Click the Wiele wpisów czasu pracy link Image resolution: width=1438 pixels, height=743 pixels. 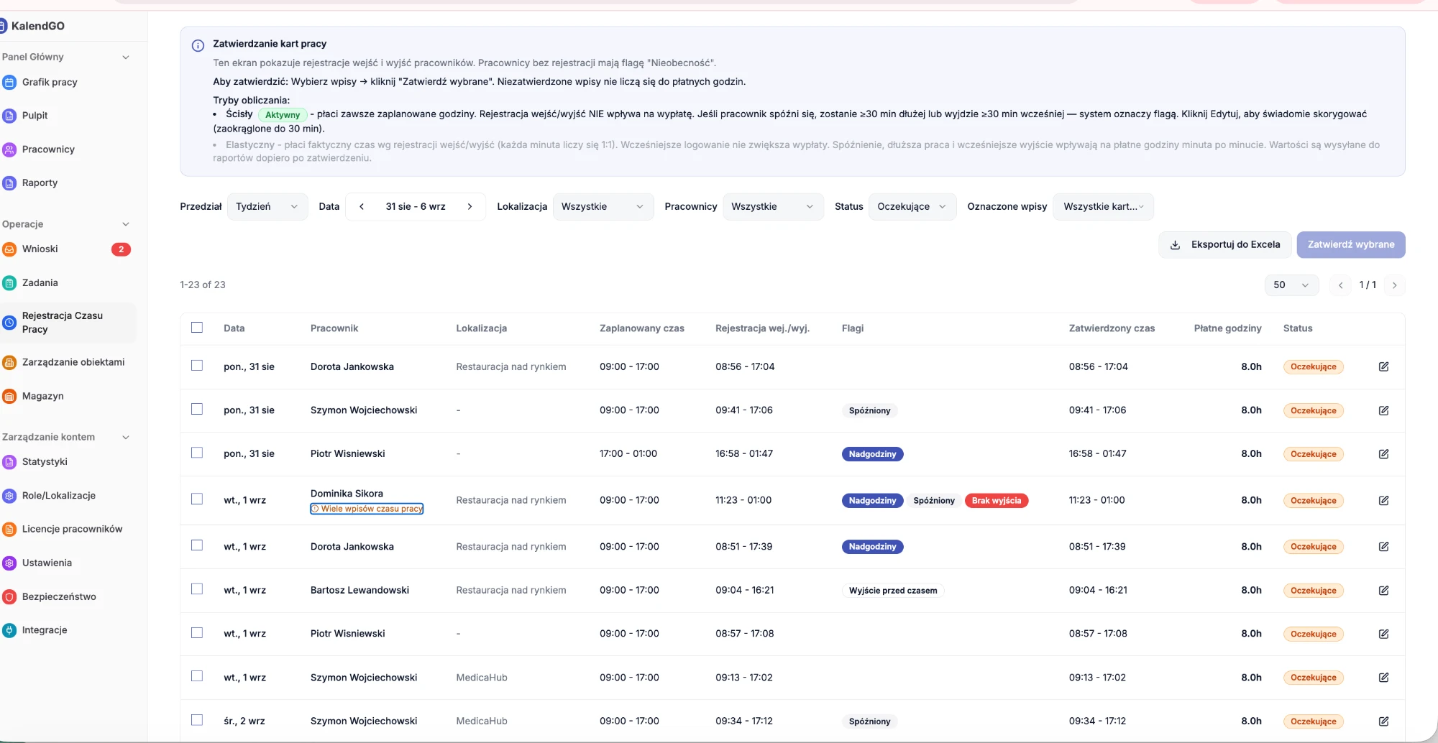(x=367, y=509)
